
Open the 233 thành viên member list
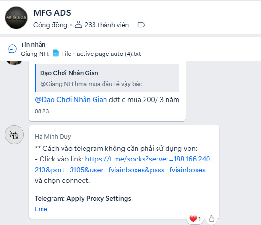[x=106, y=25]
